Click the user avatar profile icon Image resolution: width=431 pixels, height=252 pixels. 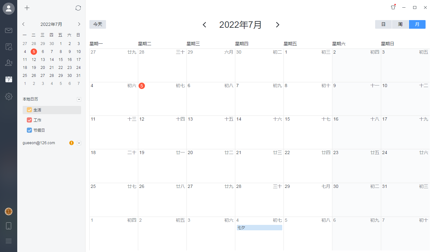pyautogui.click(x=9, y=8)
